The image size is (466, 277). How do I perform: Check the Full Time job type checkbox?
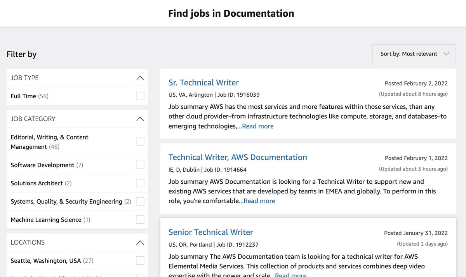140,96
